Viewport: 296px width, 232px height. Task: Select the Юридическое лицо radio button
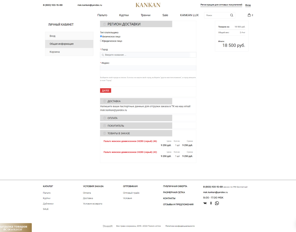tap(101, 41)
